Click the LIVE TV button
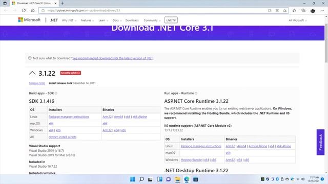 tap(171, 20)
